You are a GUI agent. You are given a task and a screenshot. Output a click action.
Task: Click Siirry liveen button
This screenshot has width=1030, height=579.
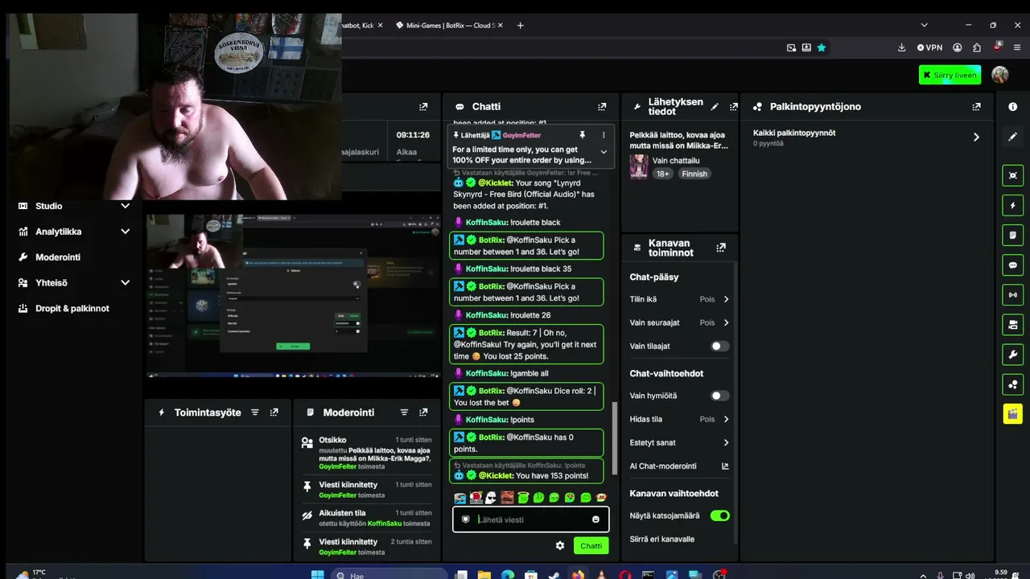pos(950,75)
